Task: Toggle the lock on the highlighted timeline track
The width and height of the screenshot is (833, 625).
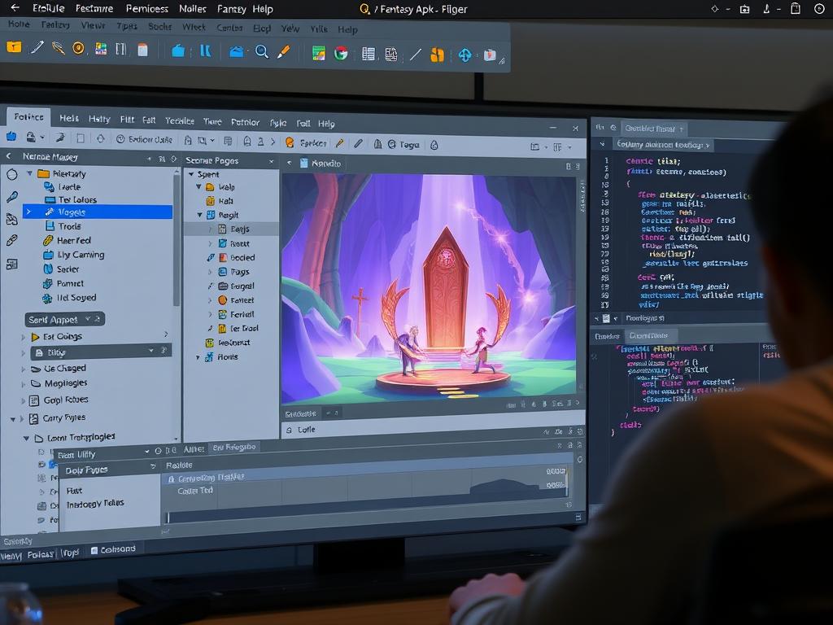Action: [x=171, y=479]
